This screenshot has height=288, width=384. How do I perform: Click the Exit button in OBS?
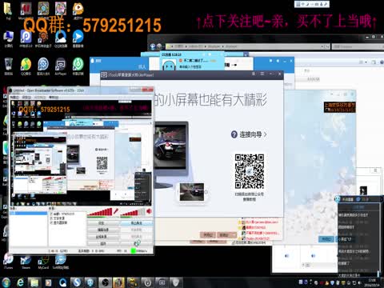(136, 243)
